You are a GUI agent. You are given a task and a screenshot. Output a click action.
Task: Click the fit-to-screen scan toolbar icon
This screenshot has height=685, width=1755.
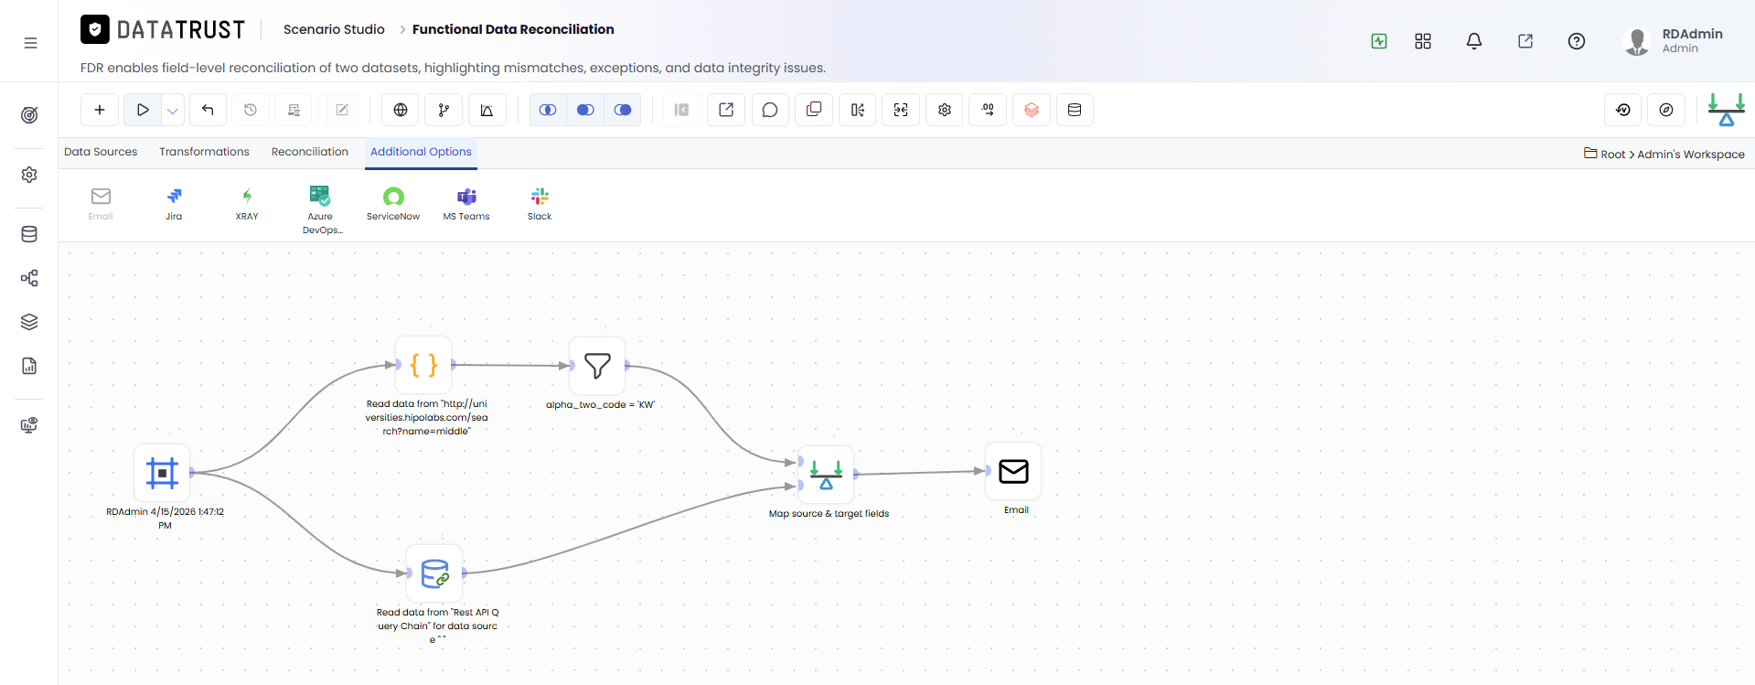click(901, 110)
